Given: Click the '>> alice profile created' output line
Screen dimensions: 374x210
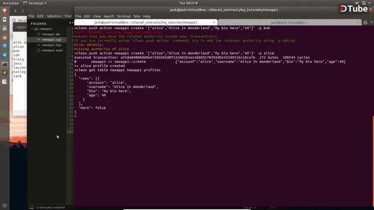Looking at the screenshot, I should click(x=99, y=66).
